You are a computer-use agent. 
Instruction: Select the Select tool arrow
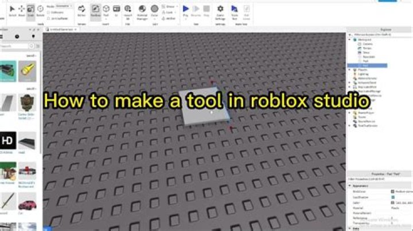point(13,11)
